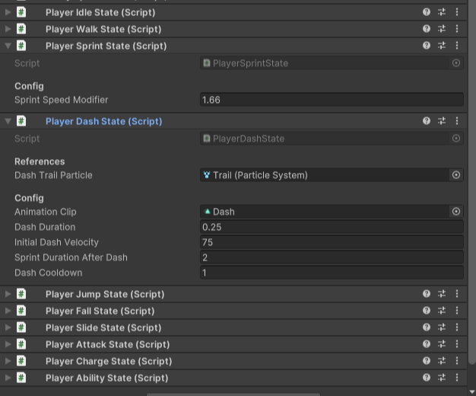This screenshot has height=396, width=476.
Task: Open presets for Player Slide State script
Action: 441,327
